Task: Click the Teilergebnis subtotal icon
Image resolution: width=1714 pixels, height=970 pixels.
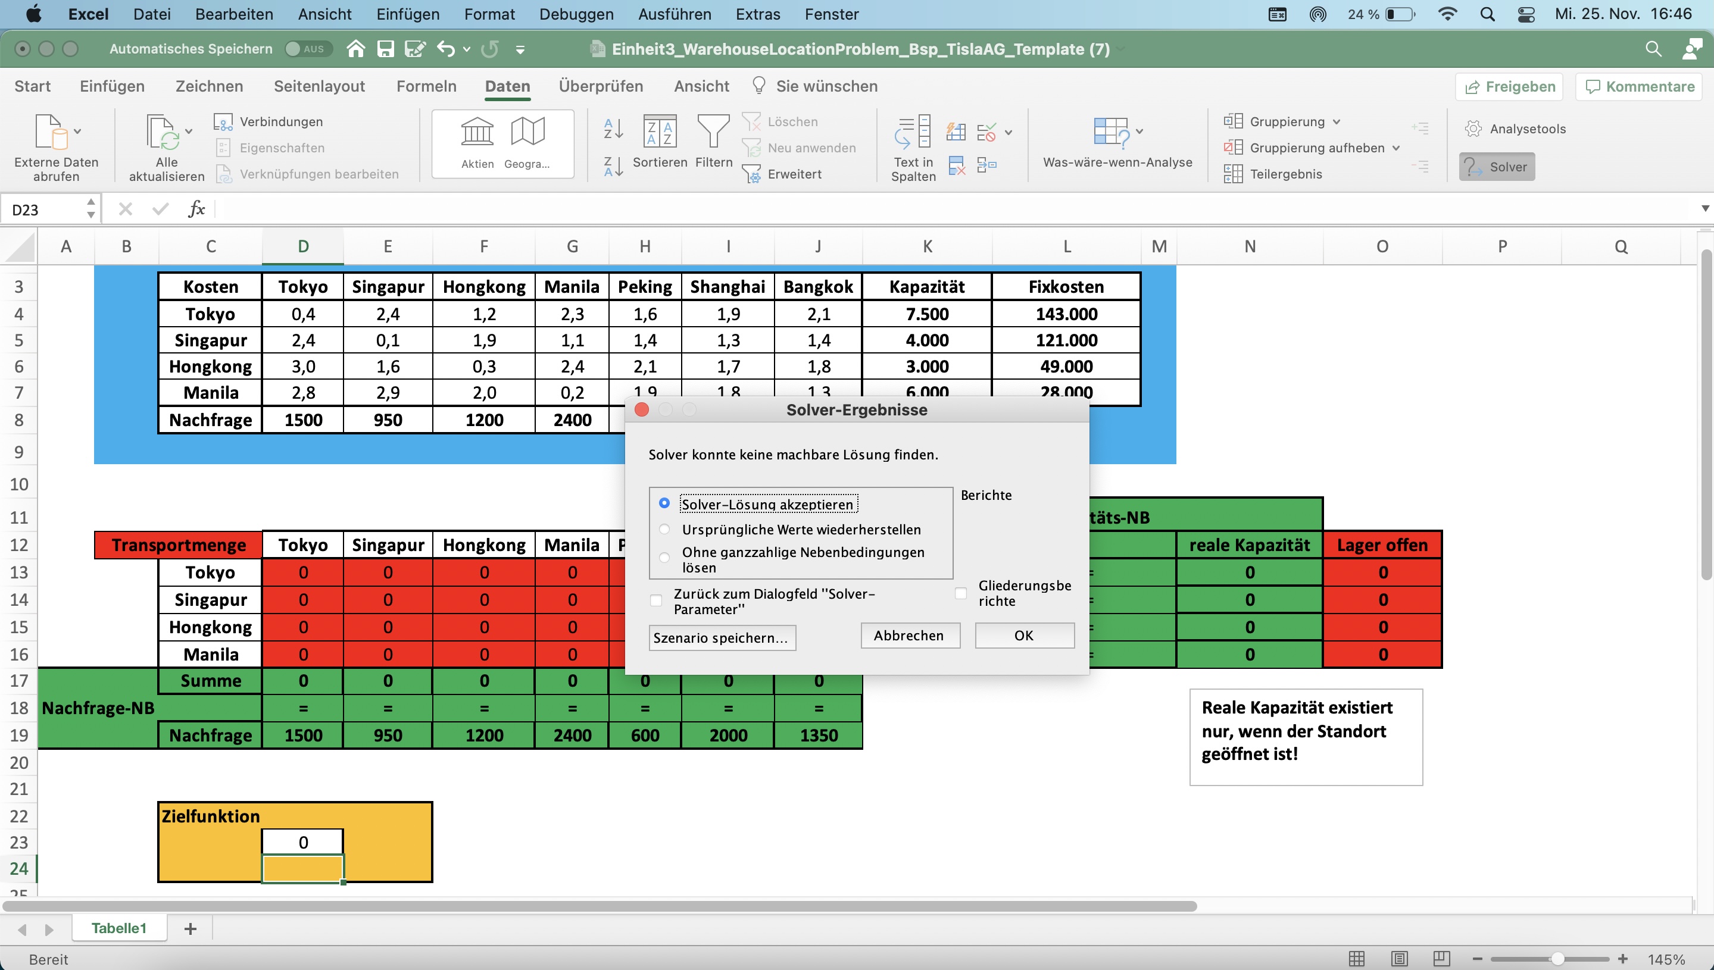Action: pos(1233,174)
